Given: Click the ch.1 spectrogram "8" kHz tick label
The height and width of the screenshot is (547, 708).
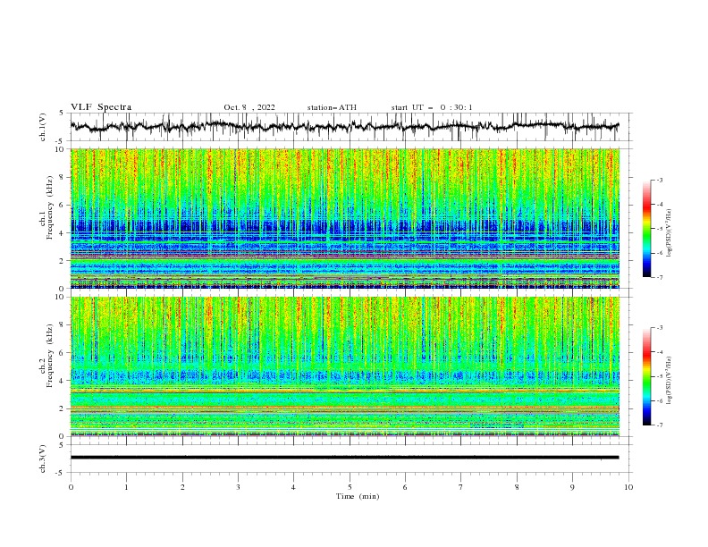Looking at the screenshot, I should [x=63, y=177].
